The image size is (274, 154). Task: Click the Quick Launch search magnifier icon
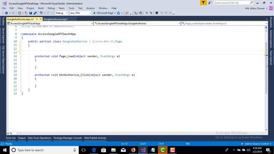[251, 3]
